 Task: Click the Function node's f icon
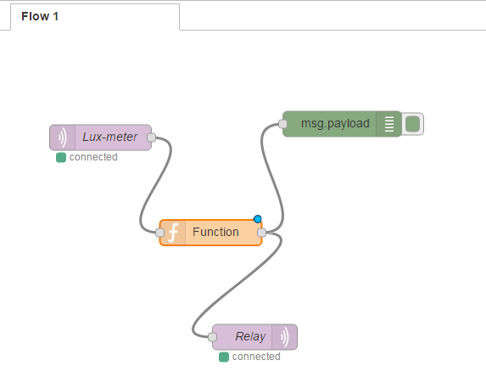(173, 233)
